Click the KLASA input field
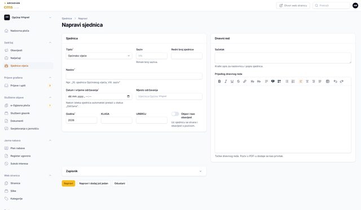This screenshot has width=361, height=210. click(117, 120)
